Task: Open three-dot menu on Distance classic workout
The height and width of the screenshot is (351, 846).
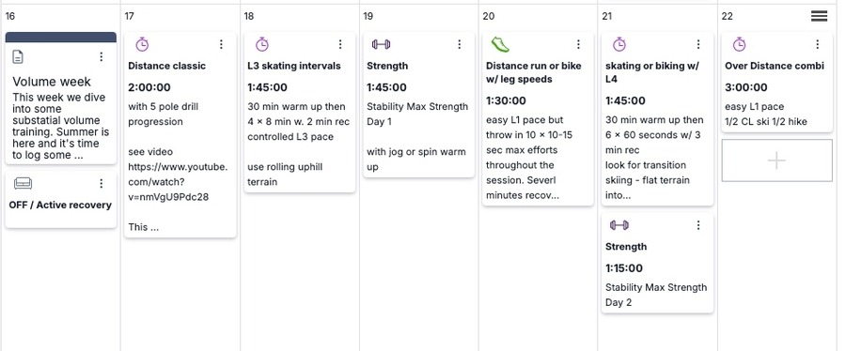Action: 221,44
